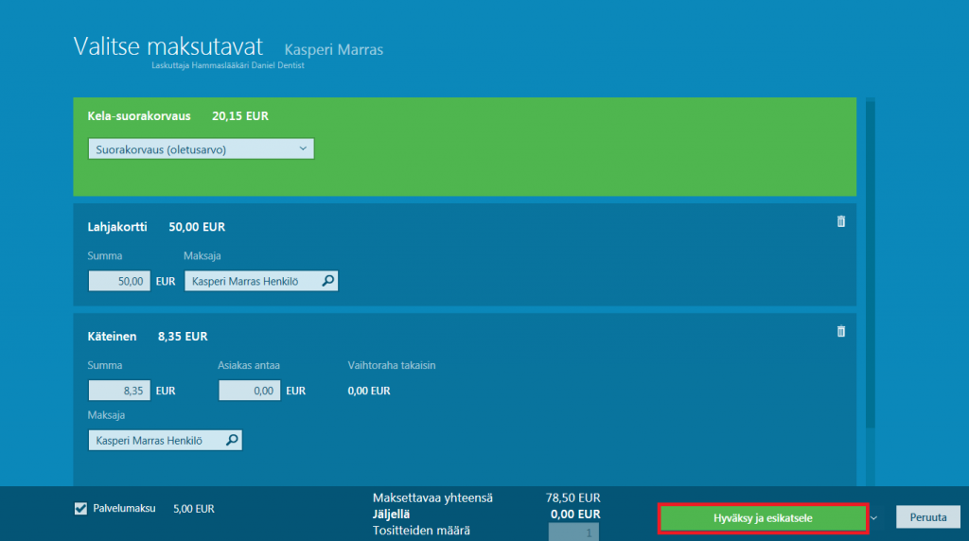
Task: Open the Suorakorvaus (oletusarvo) dropdown
Action: click(x=201, y=148)
